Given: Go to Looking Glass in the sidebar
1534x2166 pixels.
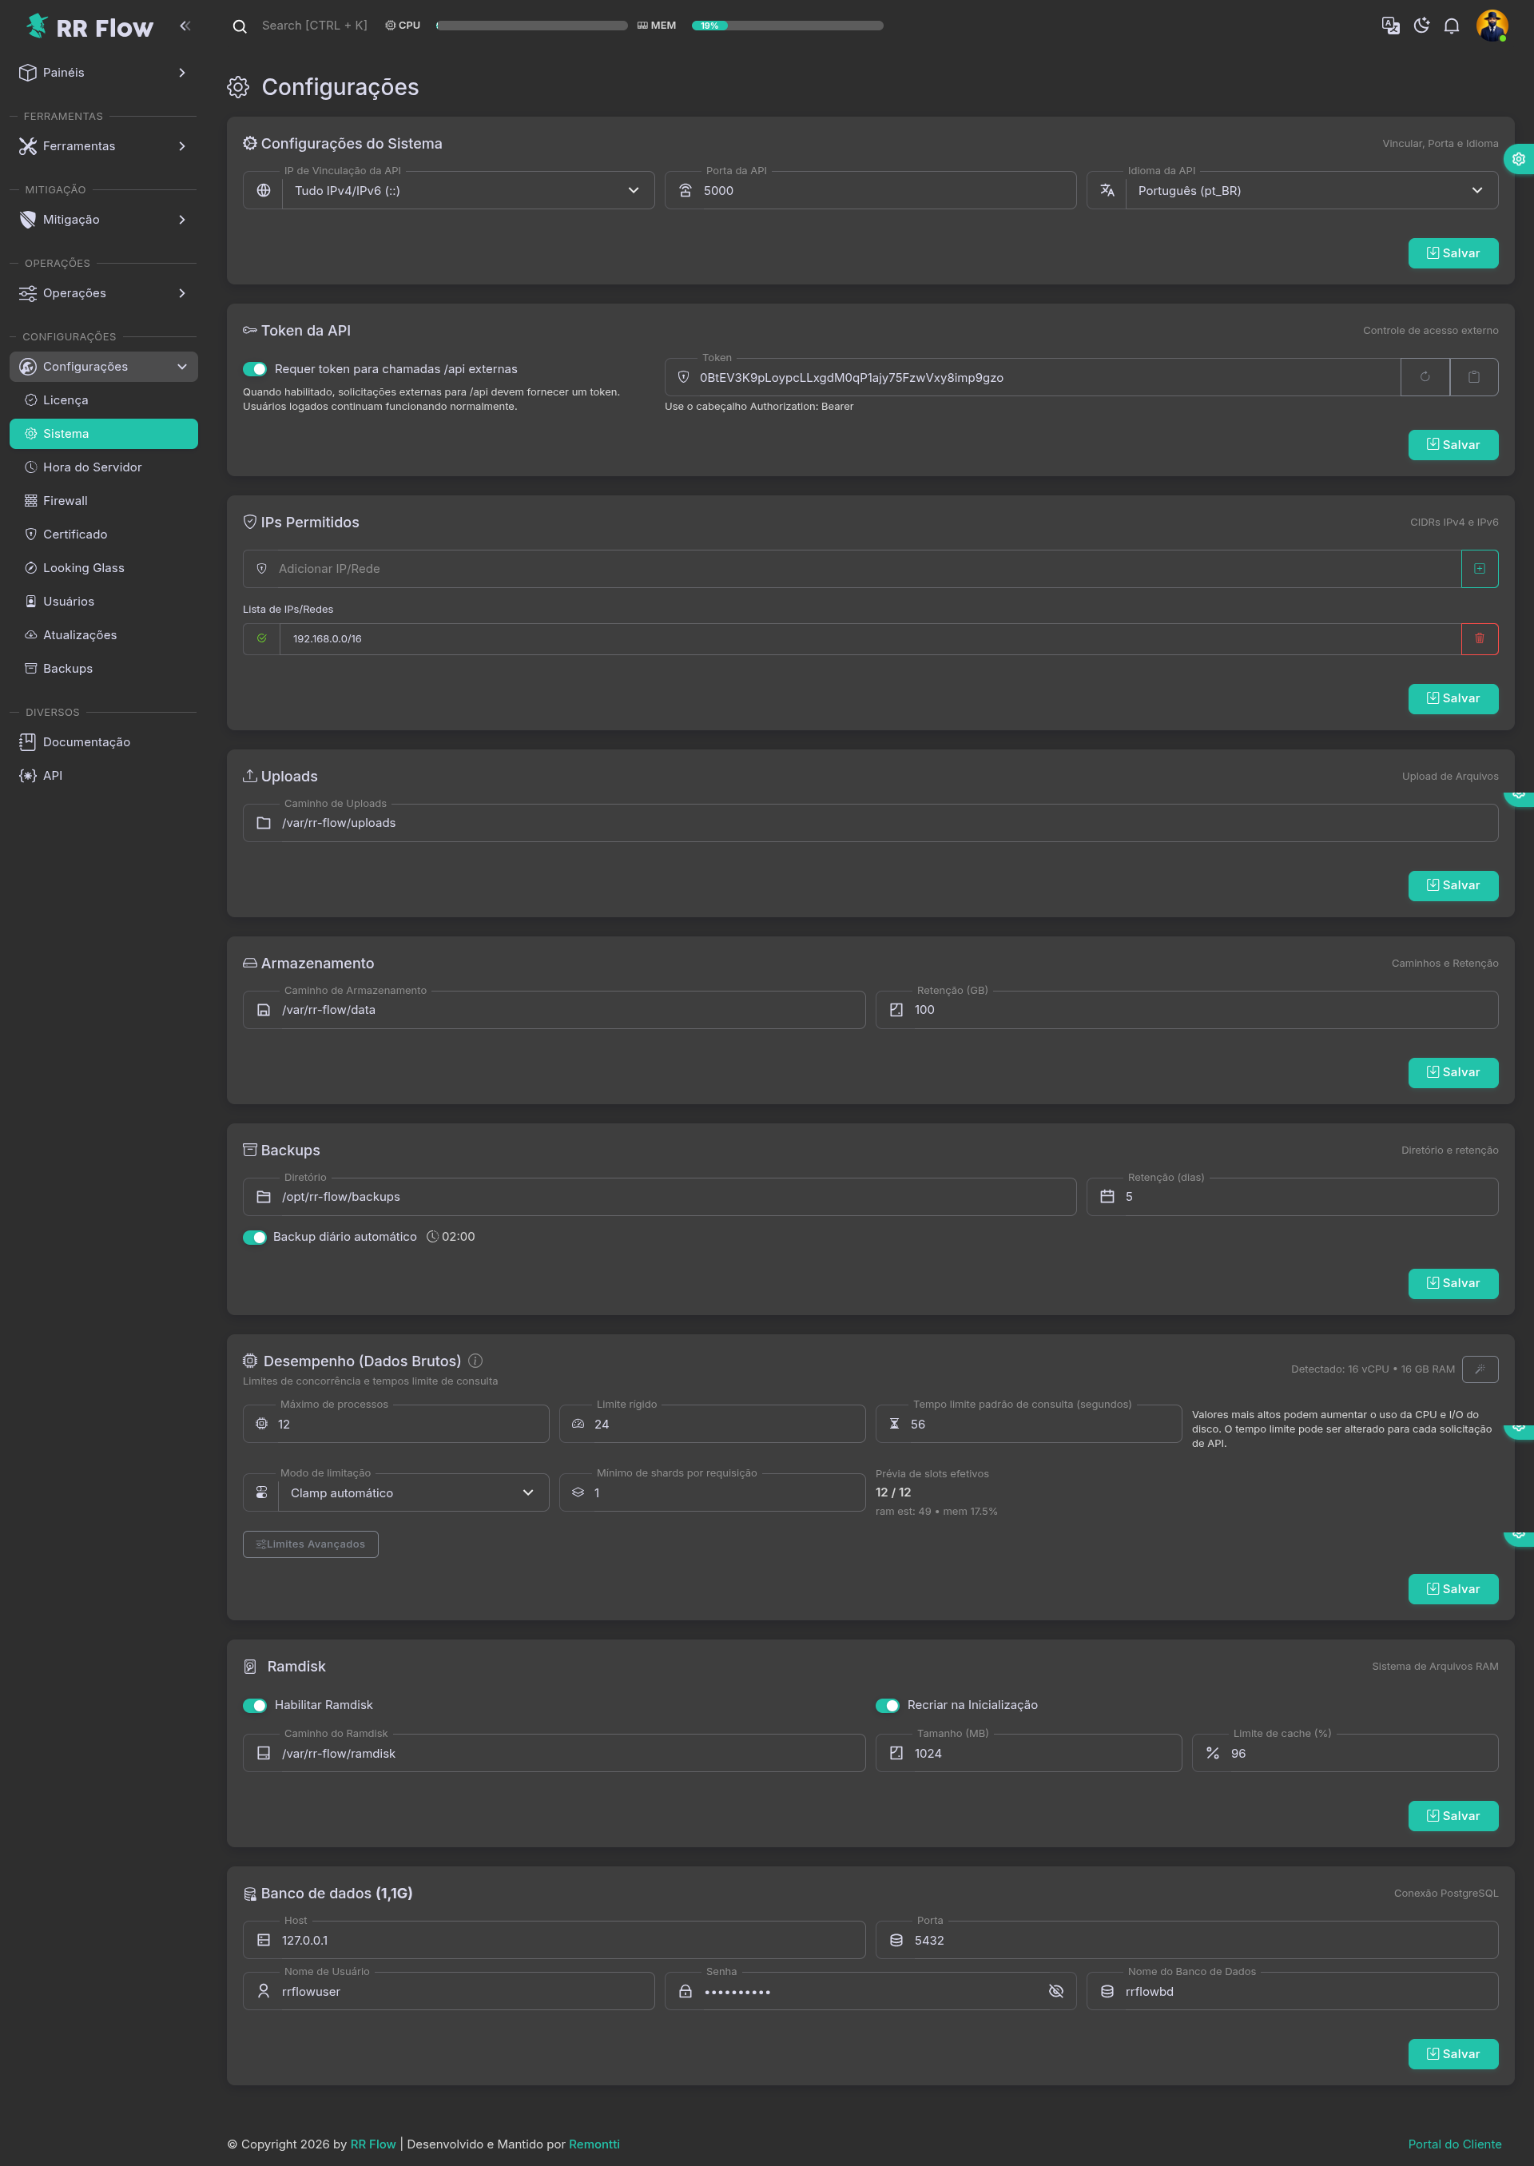Looking at the screenshot, I should [x=83, y=568].
